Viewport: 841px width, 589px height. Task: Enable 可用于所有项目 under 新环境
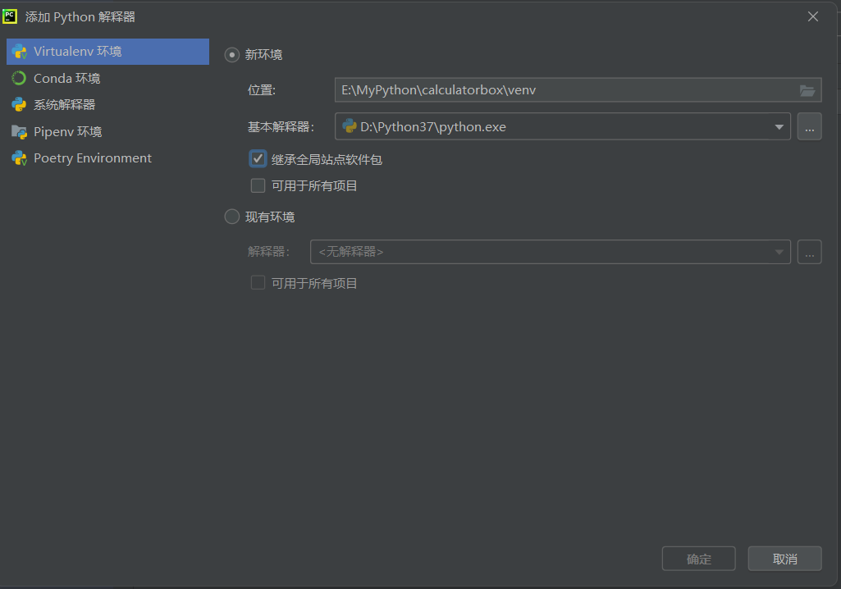click(258, 185)
